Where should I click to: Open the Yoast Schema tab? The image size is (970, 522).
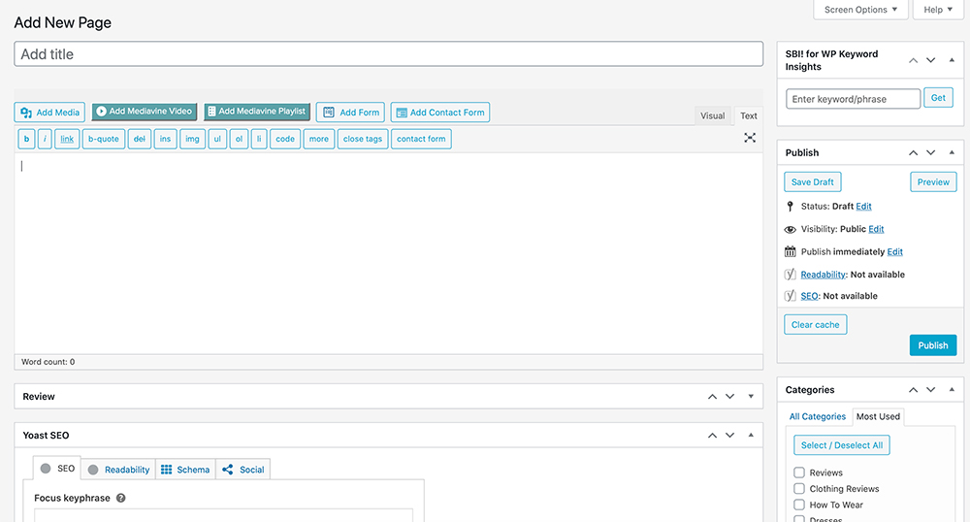point(185,470)
